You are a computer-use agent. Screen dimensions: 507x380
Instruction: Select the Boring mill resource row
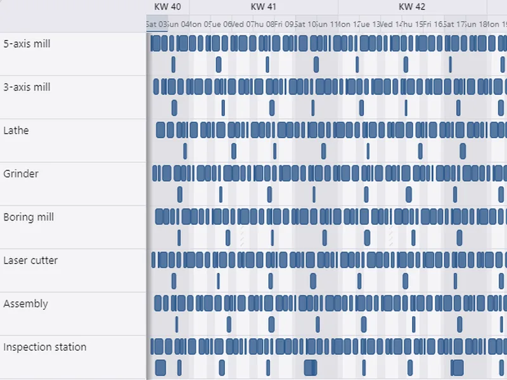click(73, 227)
